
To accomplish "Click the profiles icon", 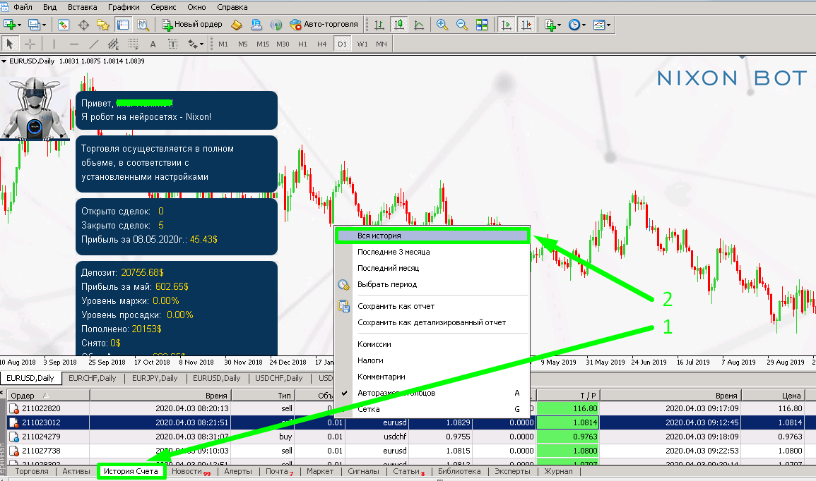I will [x=34, y=25].
